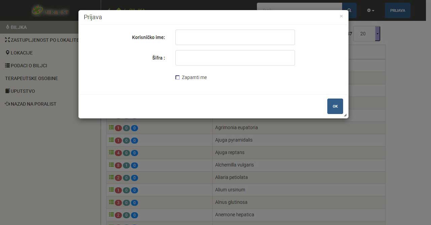Click list icon beside Anemone hepatica
The height and width of the screenshot is (225, 431).
[111, 215]
